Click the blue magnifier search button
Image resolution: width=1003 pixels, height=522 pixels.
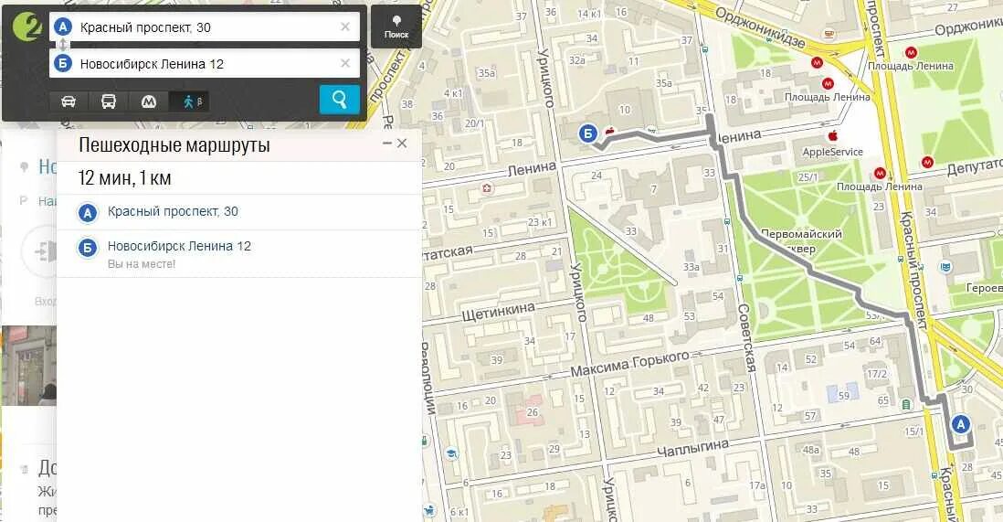pos(339,100)
